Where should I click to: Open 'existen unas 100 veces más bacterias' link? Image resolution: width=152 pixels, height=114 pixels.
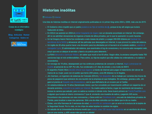click(x=107, y=109)
